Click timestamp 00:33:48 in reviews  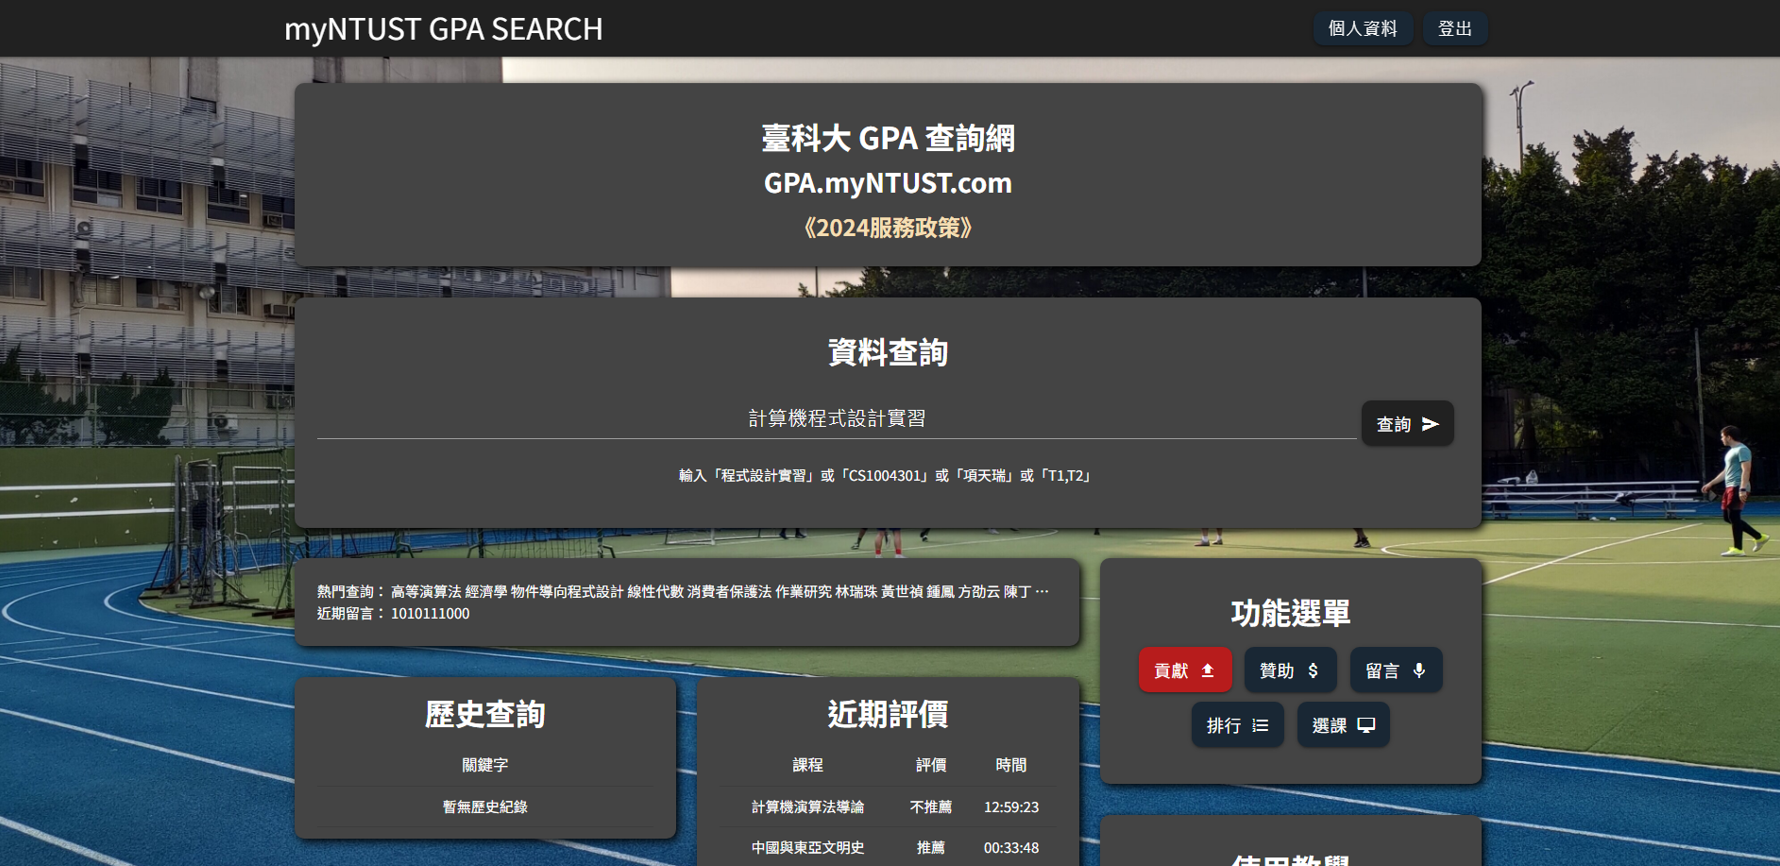(x=1011, y=848)
